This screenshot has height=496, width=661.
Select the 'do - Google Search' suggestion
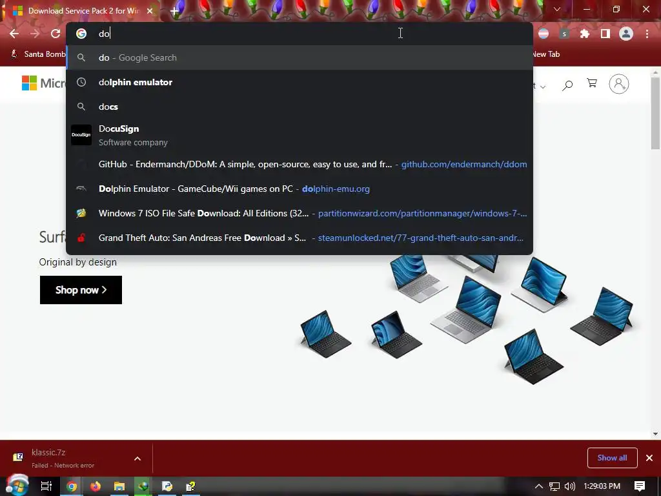click(x=300, y=57)
